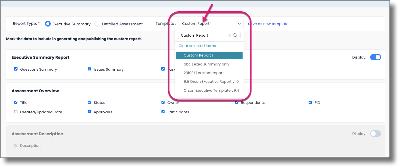Choose the "231001 | custom report" template

(x=204, y=73)
